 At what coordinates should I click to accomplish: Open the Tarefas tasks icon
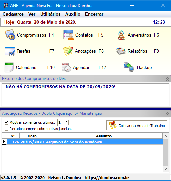(10, 51)
